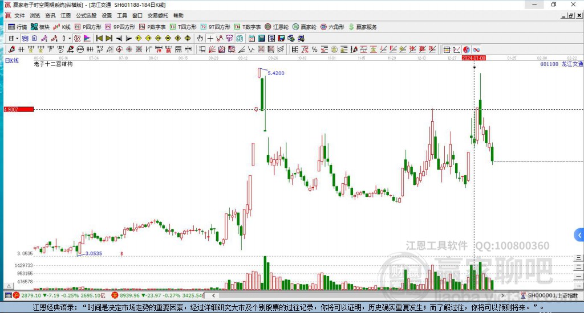Step chart left with black left-arrow icon

click(119, 38)
